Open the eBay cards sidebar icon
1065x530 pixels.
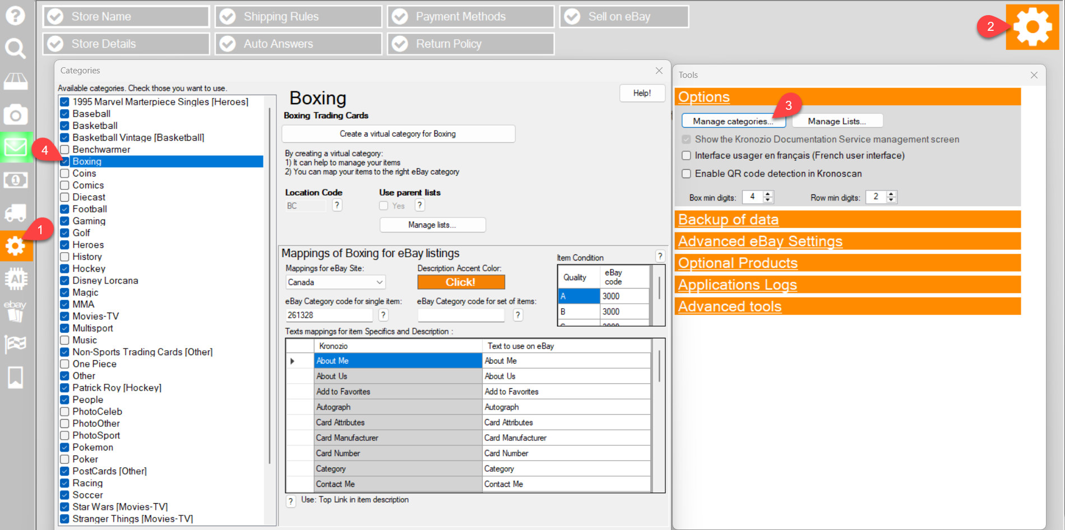point(15,311)
